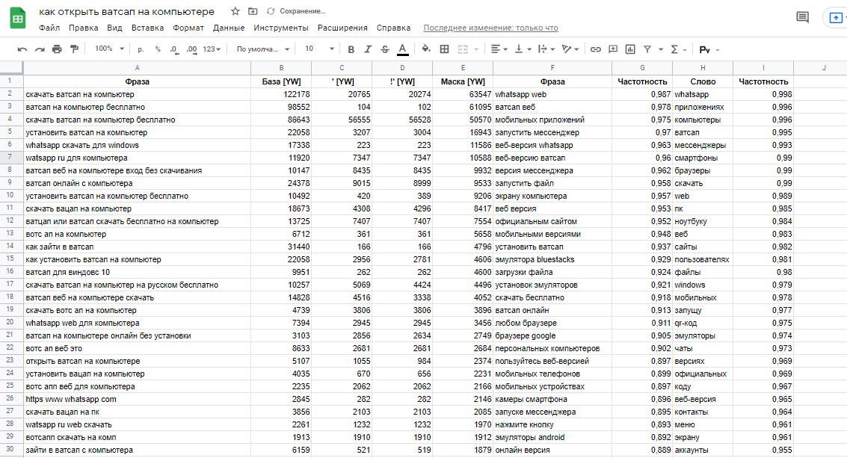Open the Расширения menu
This screenshot has height=458, width=847.
342,28
